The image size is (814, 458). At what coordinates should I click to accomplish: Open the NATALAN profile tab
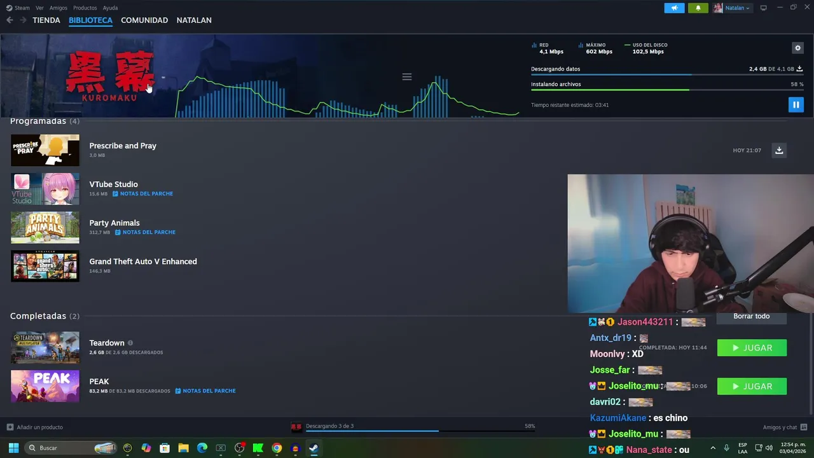point(194,20)
